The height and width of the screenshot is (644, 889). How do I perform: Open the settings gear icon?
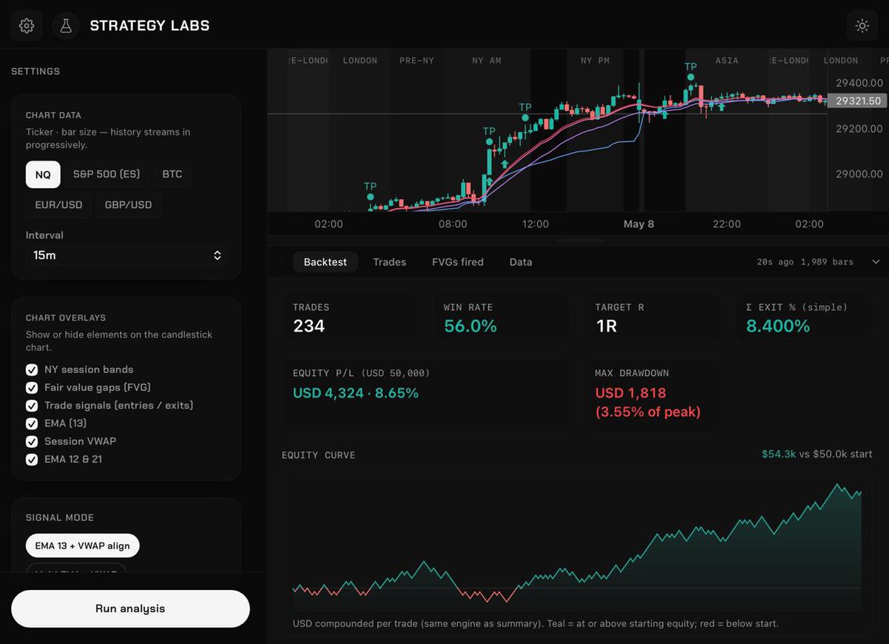[26, 26]
